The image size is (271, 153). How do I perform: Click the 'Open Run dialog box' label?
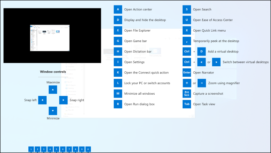(139, 104)
